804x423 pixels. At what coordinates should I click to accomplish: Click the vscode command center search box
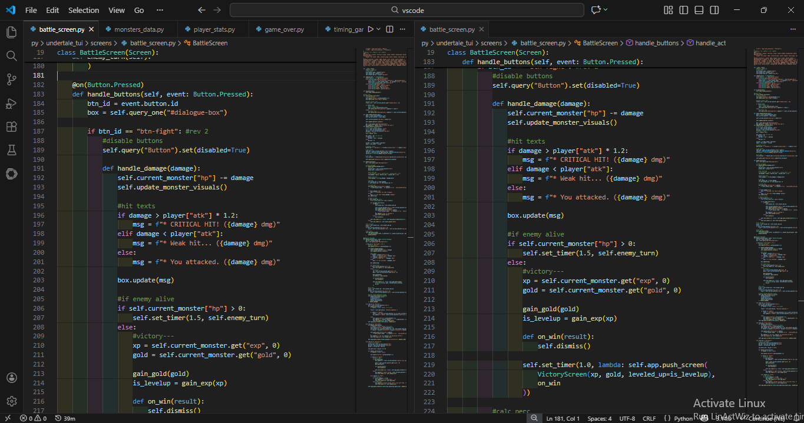(x=407, y=10)
